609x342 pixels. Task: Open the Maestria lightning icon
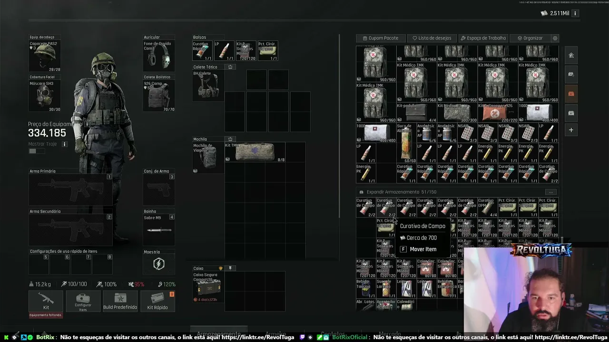(x=159, y=264)
